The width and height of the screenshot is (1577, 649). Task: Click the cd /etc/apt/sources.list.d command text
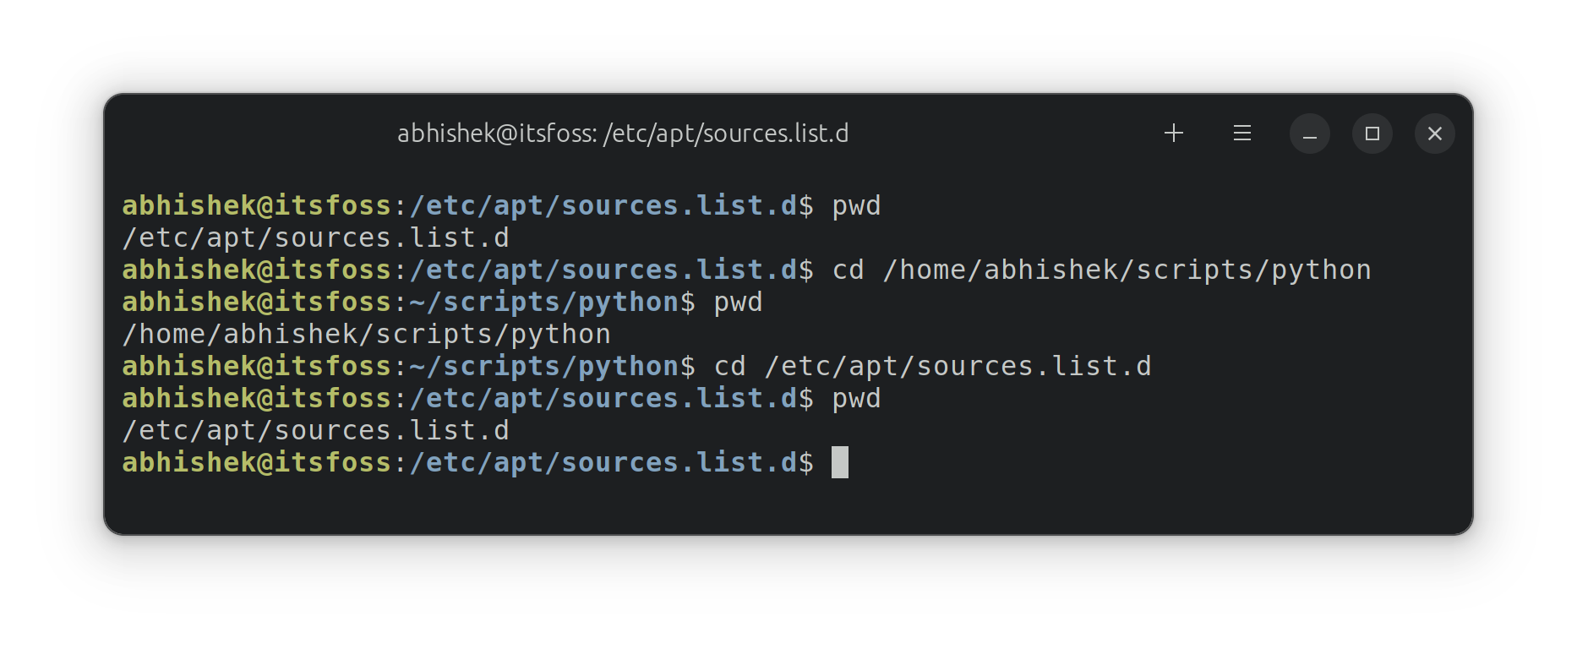930,366
